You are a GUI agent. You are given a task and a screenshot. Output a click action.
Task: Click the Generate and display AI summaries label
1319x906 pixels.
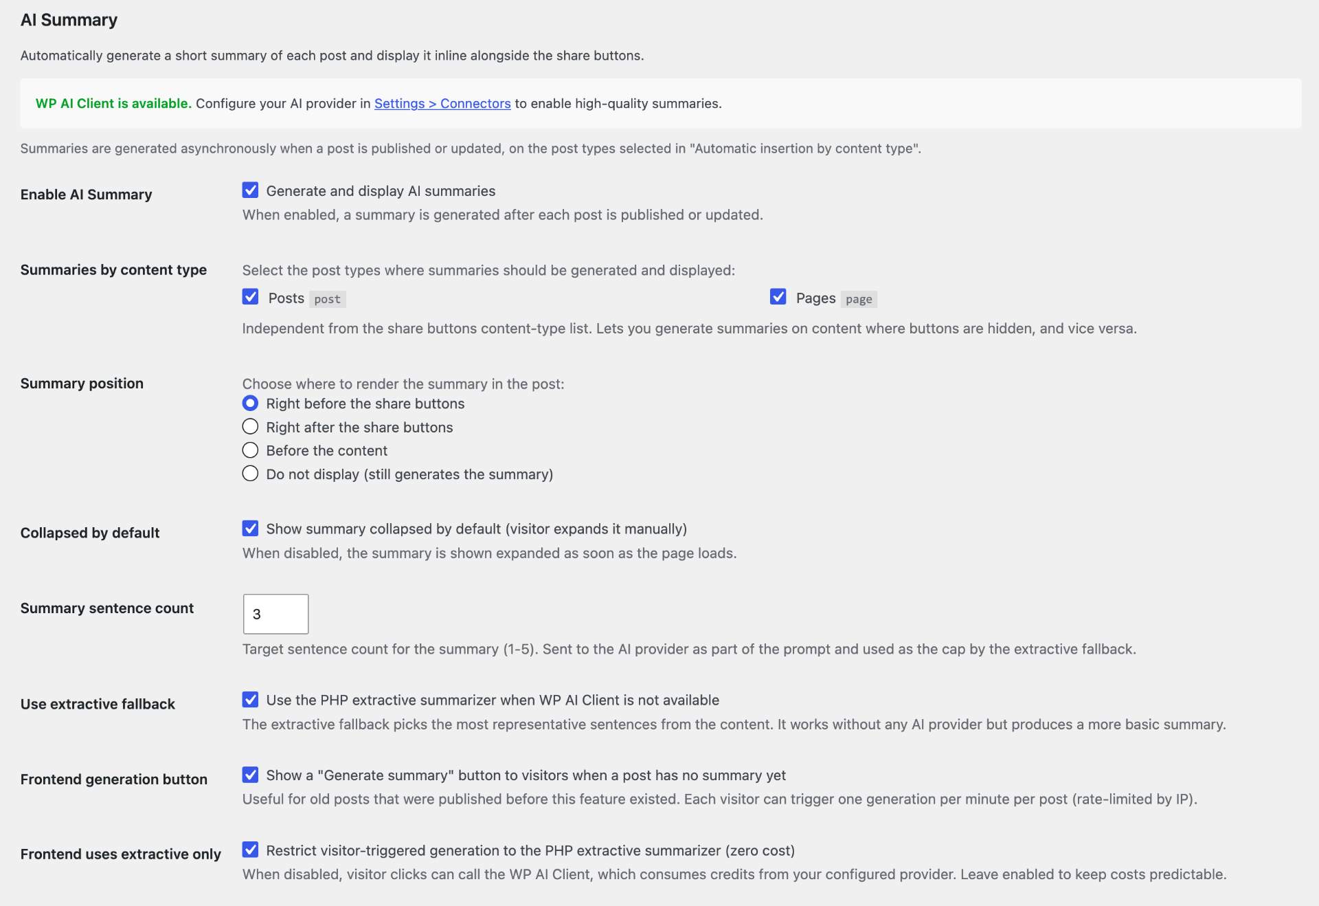coord(381,191)
